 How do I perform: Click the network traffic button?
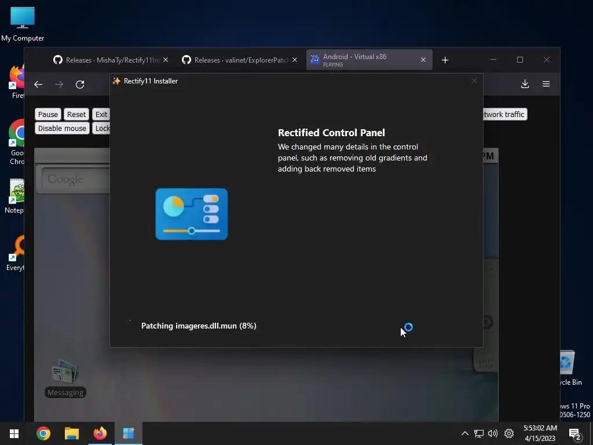pyautogui.click(x=504, y=114)
